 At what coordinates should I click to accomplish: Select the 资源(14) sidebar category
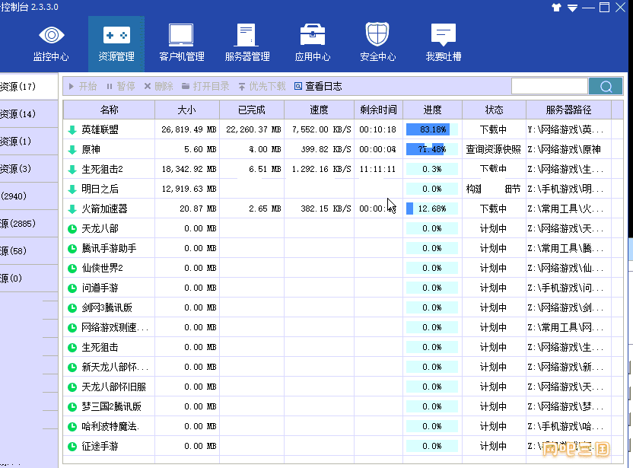[29, 114]
